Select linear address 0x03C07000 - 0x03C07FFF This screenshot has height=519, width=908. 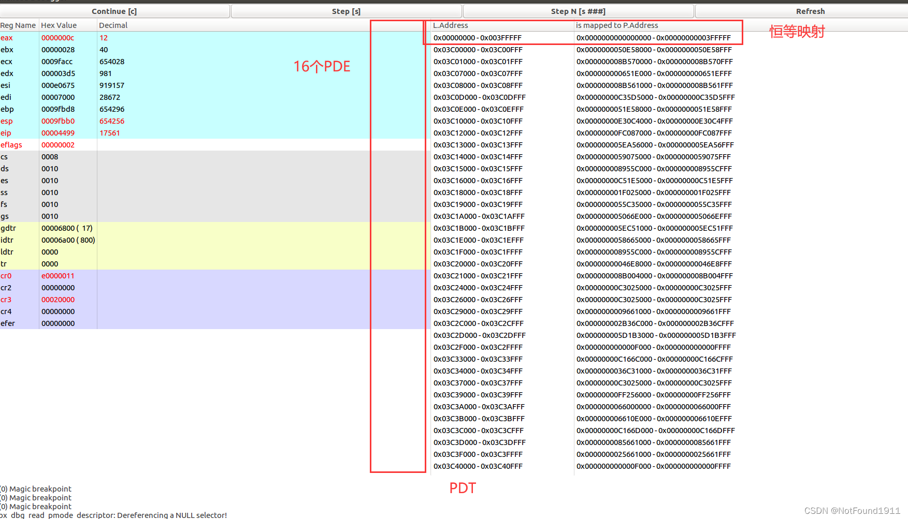pos(478,73)
